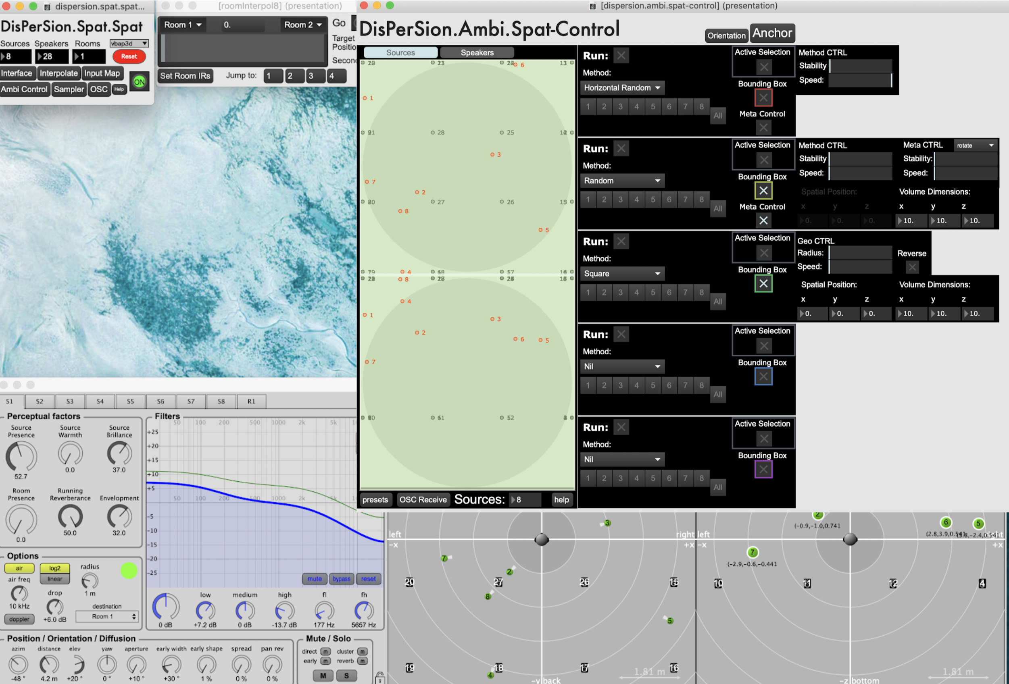Open the Random method dropdown

pyautogui.click(x=622, y=181)
